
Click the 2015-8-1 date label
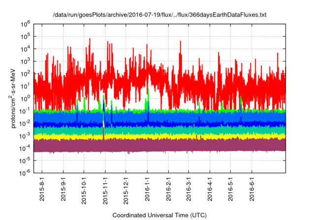(42, 189)
